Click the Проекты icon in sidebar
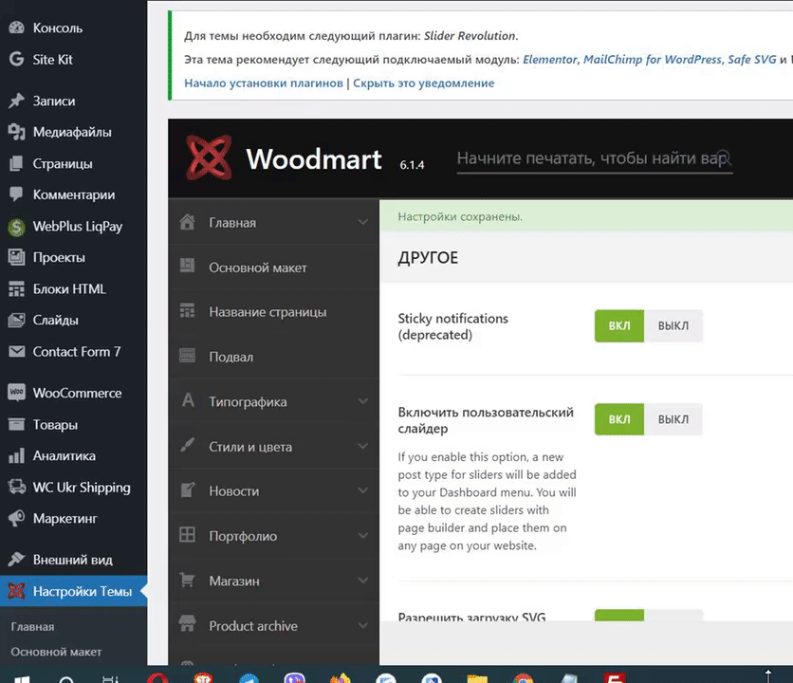The height and width of the screenshot is (683, 793). point(16,257)
